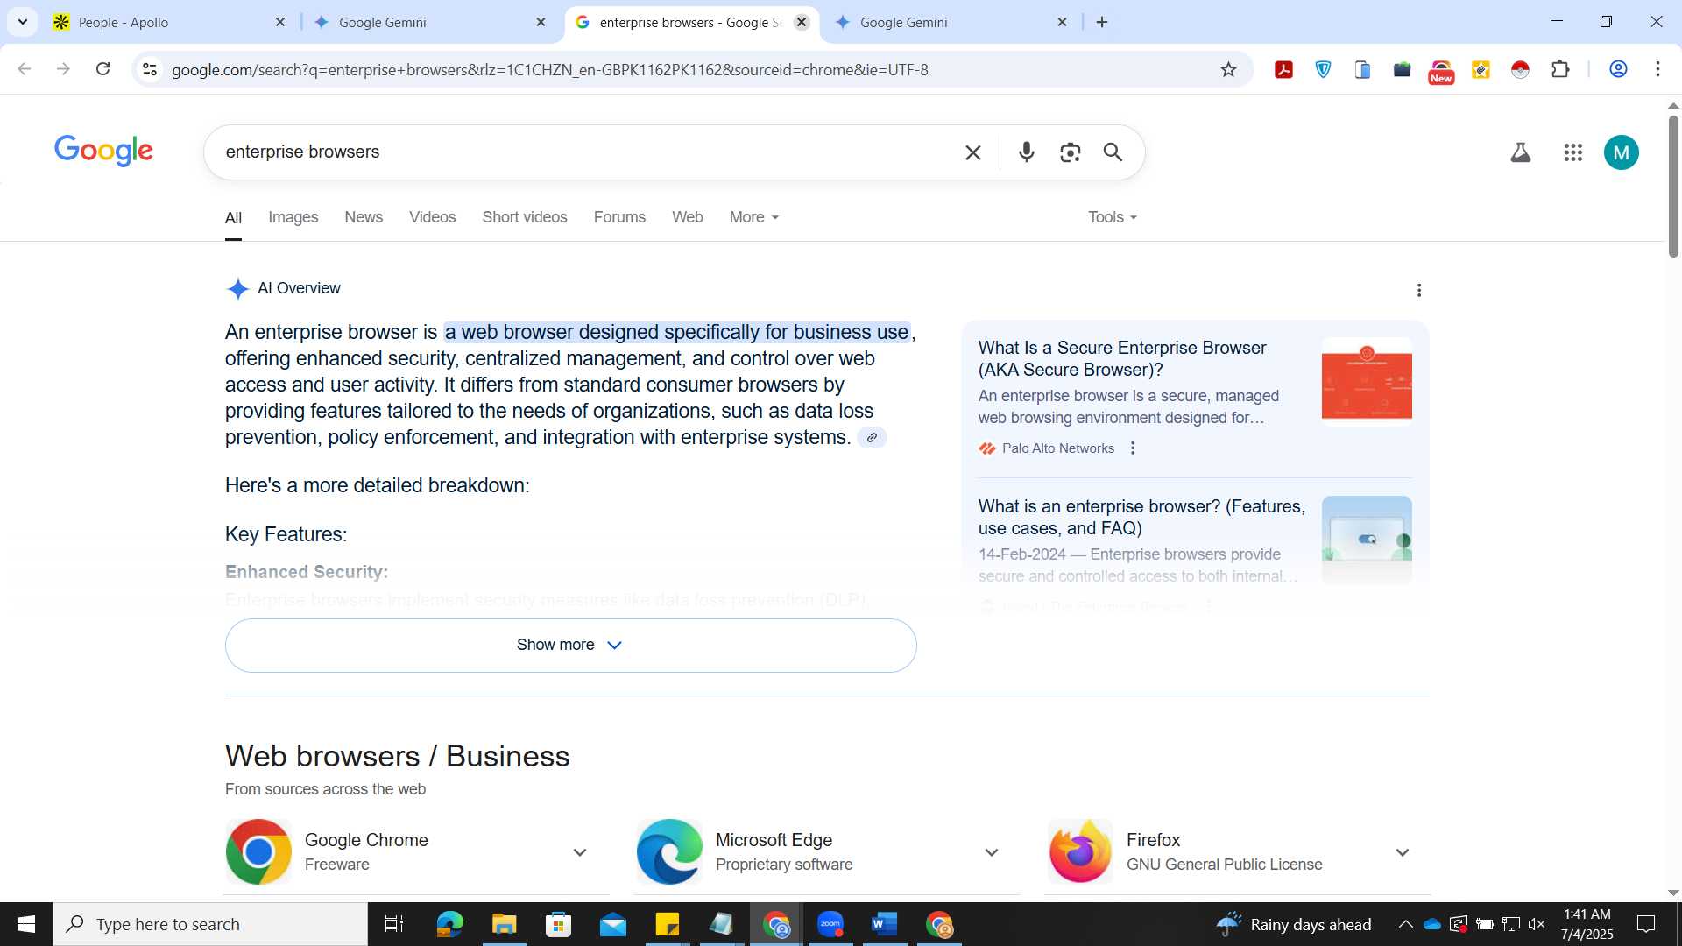Open What is an enterprise browser FAQ link
The image size is (1682, 946).
click(x=1141, y=517)
